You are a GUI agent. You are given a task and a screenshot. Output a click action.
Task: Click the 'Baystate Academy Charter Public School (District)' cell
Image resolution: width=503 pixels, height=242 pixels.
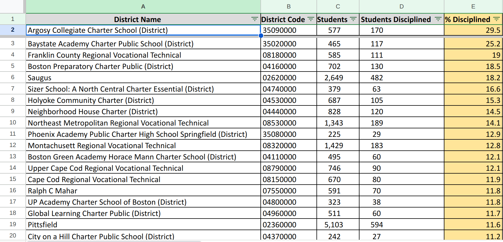143,44
